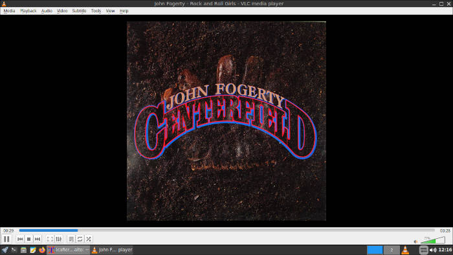453x255 pixels.
Task: Click the total duration label 03:28
Action: [445, 230]
